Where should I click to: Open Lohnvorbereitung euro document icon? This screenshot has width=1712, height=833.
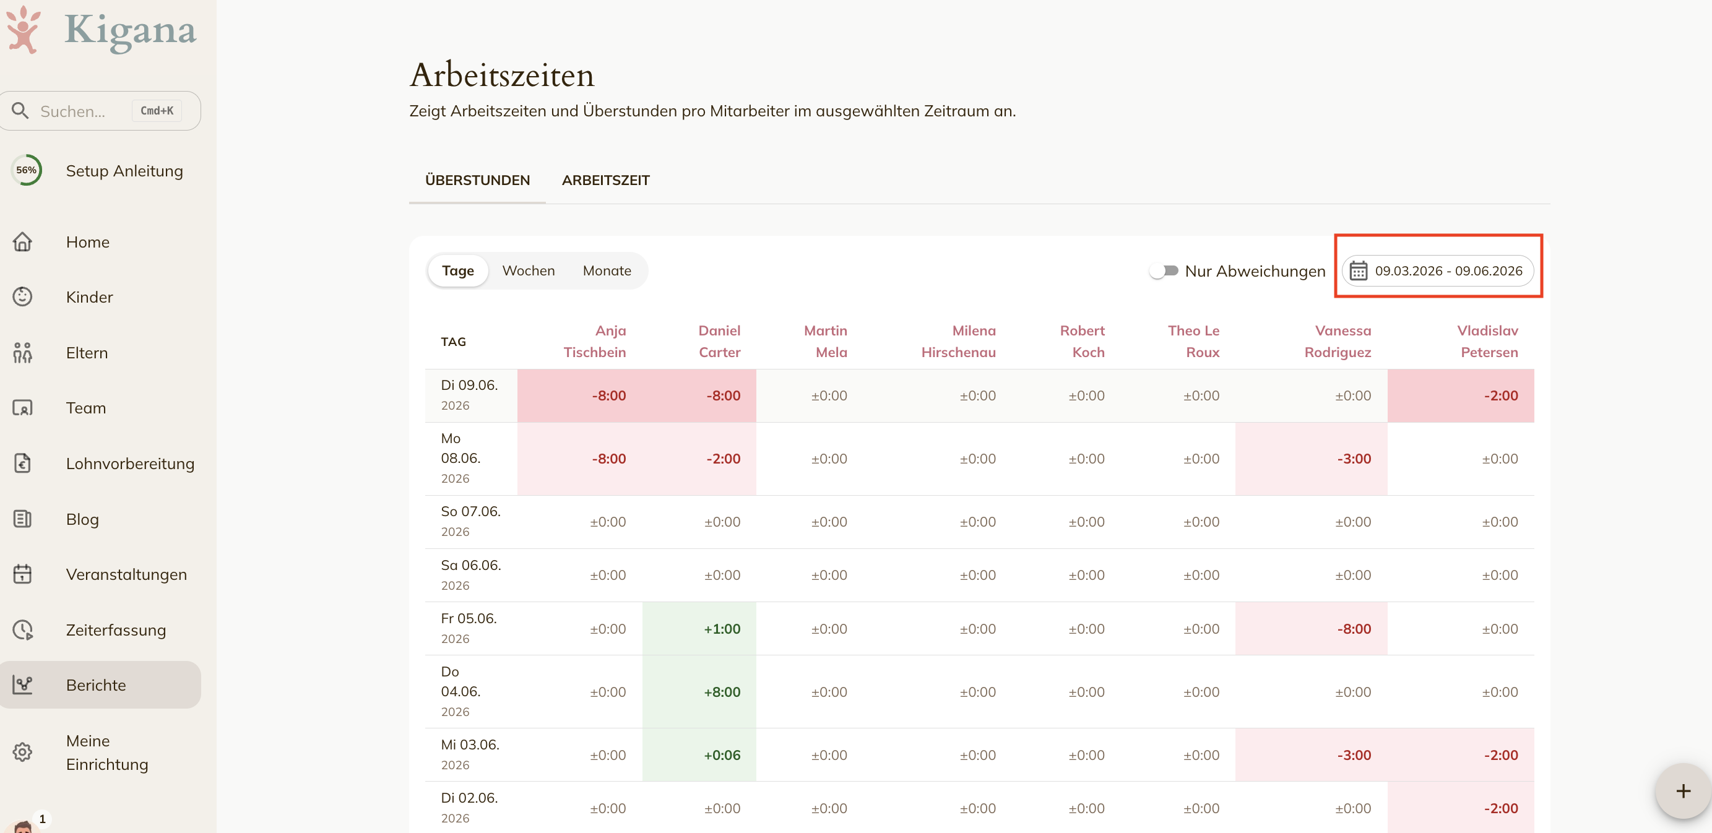point(23,463)
